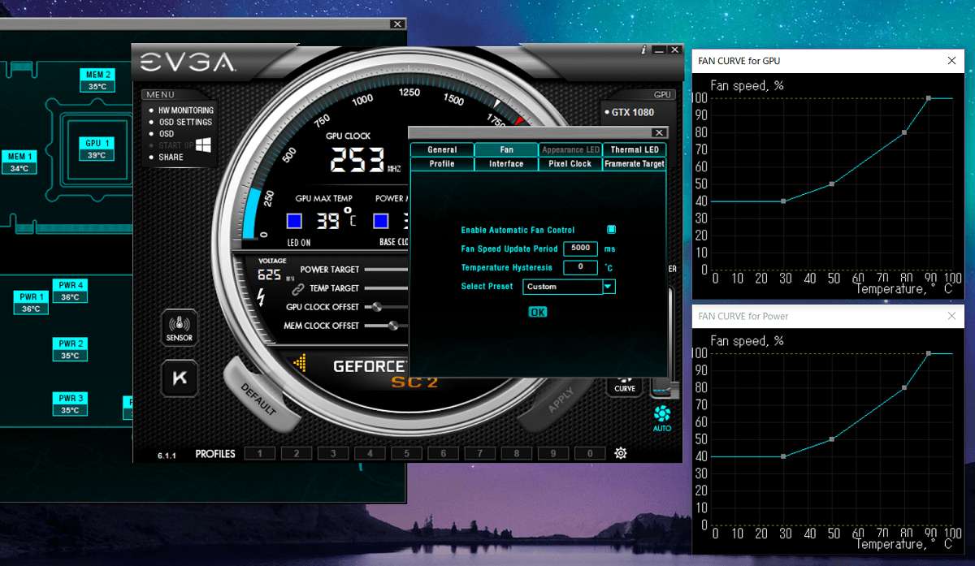975x566 pixels.
Task: Click the lightning bolt voltage icon
Action: click(261, 298)
